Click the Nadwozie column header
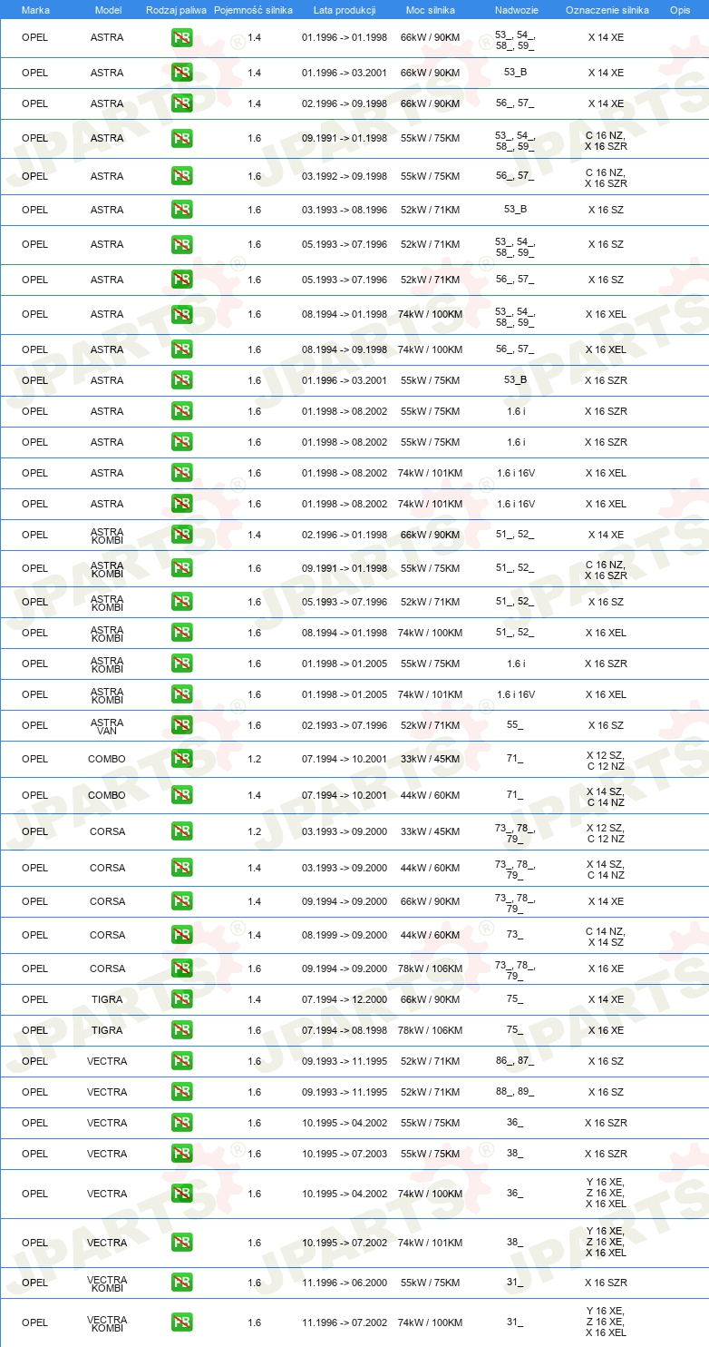This screenshot has width=709, height=1347. click(x=515, y=9)
